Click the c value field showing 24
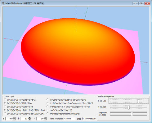 click(x=40, y=119)
